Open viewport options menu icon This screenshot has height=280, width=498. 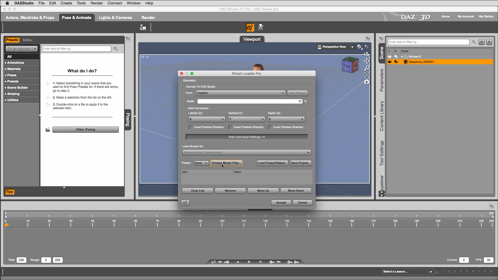(367, 47)
